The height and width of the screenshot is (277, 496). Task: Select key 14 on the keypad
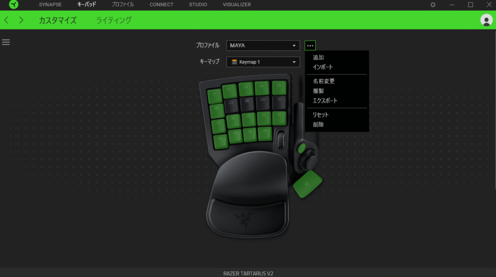pos(264,117)
